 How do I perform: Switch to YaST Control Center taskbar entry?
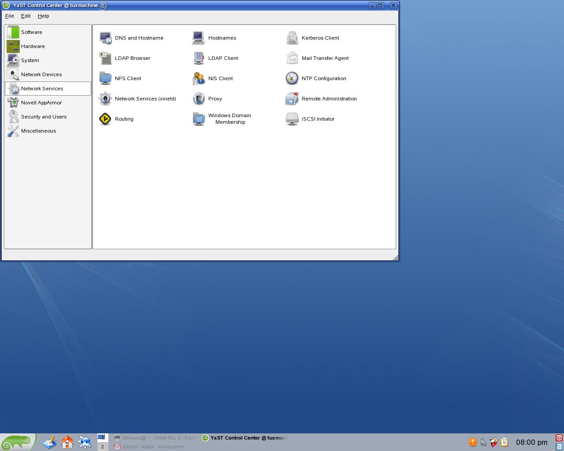[245, 438]
